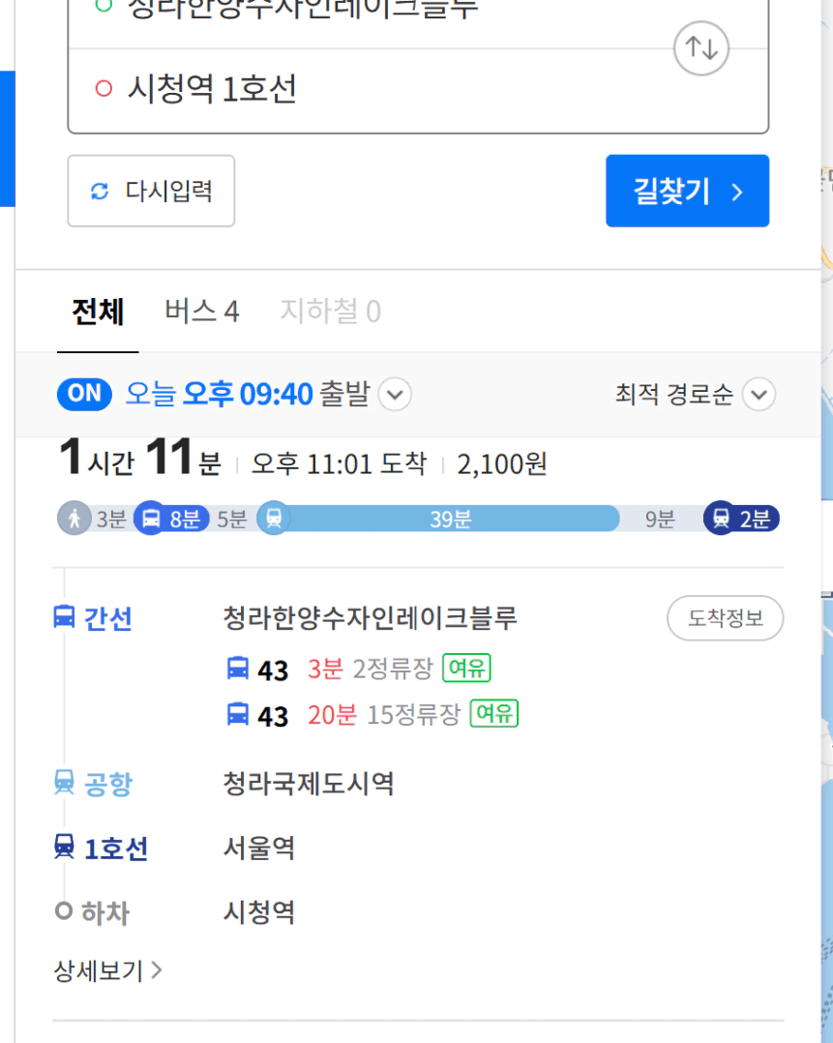The image size is (833, 1043).
Task: Click the 길찾기 search button
Action: [687, 191]
